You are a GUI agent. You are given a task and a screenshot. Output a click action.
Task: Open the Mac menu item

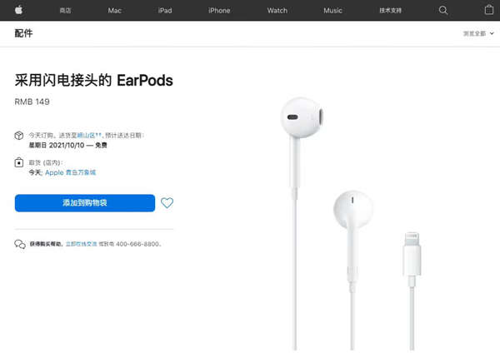click(114, 11)
